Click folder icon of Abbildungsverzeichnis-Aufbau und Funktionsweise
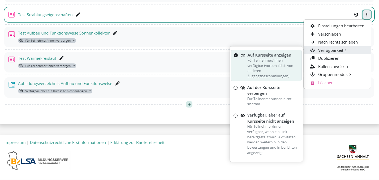379x180 pixels. click(x=12, y=85)
